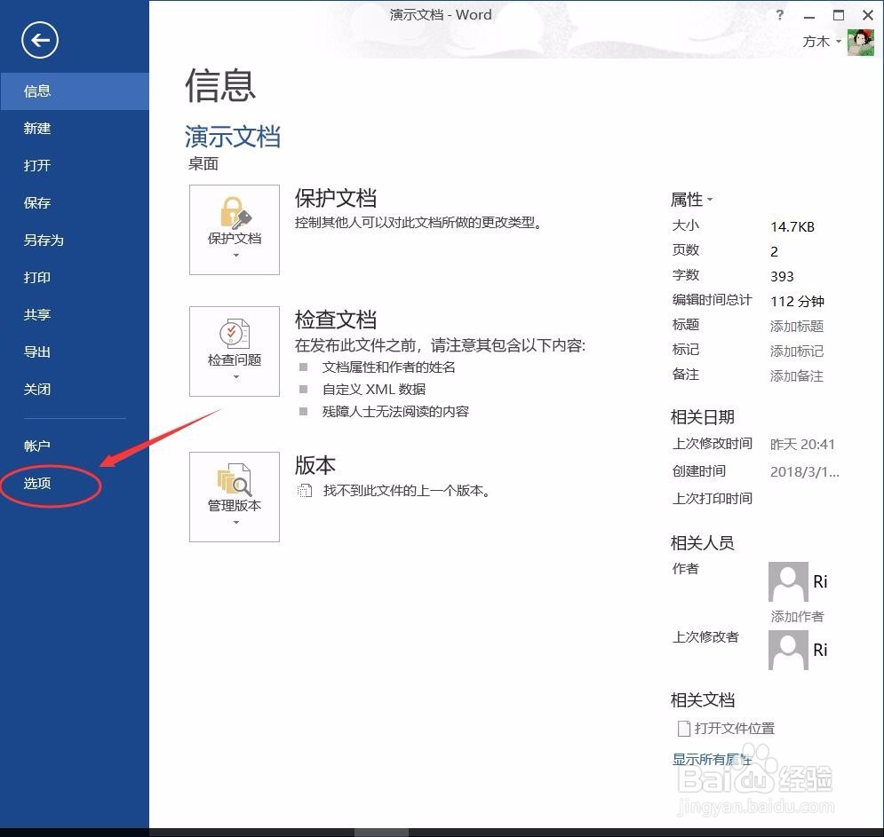Click the 自定义 XML 数据 item
884x837 pixels.
click(374, 390)
